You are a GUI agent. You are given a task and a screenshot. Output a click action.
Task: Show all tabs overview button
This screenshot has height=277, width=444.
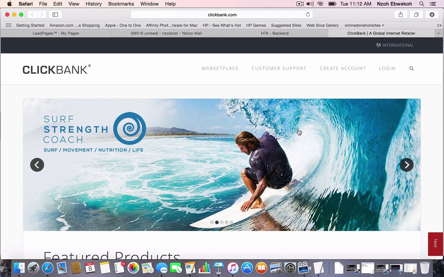416,14
